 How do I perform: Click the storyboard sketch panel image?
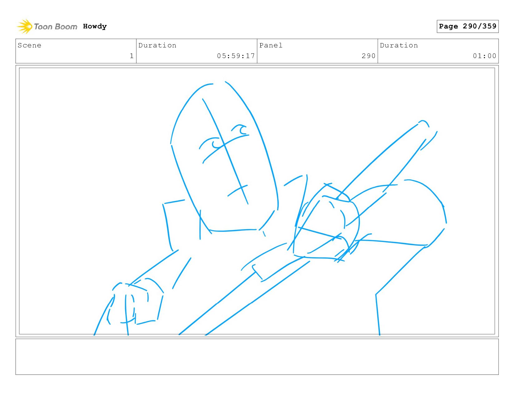(x=257, y=201)
